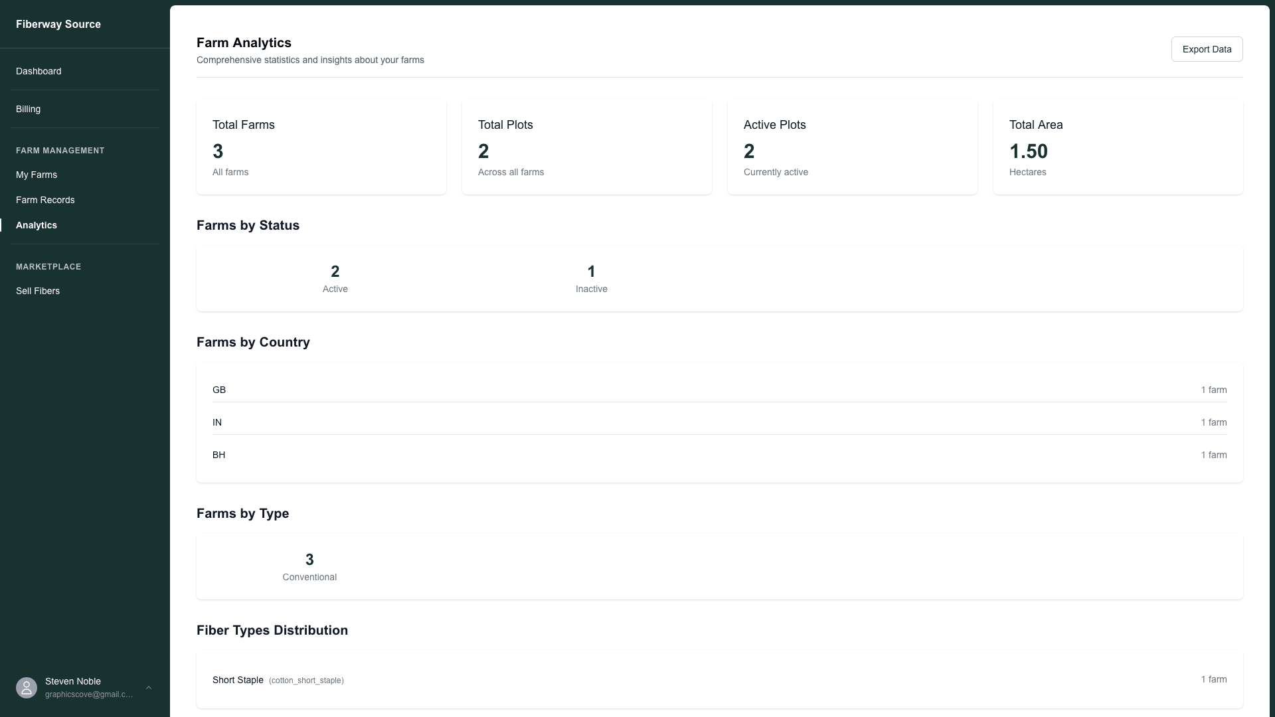Open My Farms in the sidebar
1275x717 pixels.
(37, 175)
